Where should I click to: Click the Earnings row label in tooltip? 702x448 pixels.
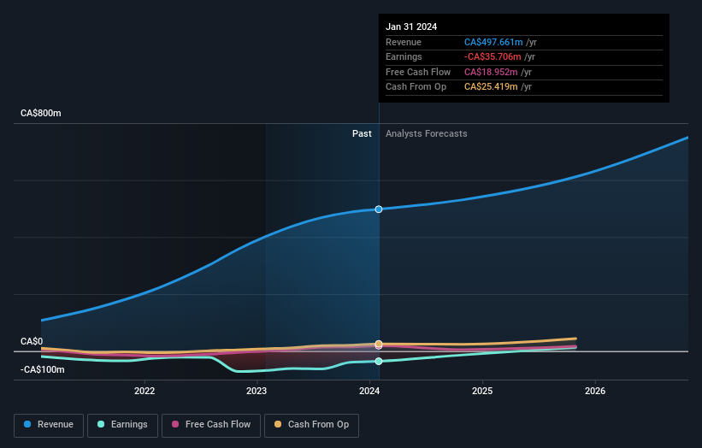(x=404, y=56)
